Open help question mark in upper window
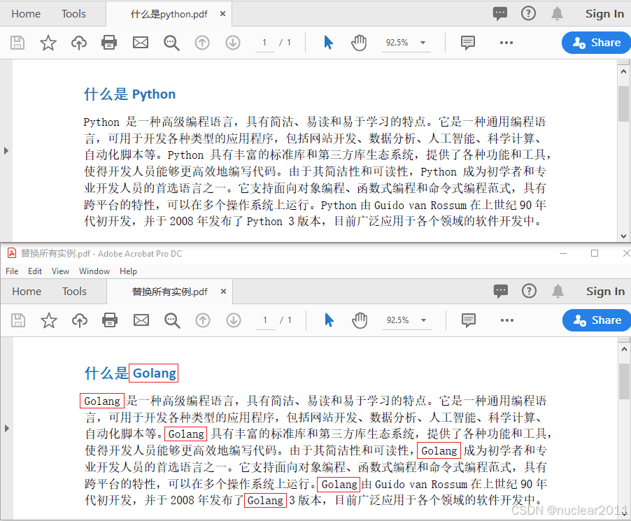Image resolution: width=631 pixels, height=521 pixels. [528, 14]
